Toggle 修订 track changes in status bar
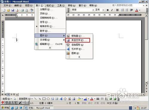 coord(90,103)
